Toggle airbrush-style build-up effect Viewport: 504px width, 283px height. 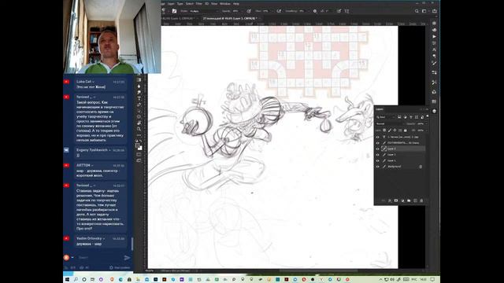tap(279, 11)
